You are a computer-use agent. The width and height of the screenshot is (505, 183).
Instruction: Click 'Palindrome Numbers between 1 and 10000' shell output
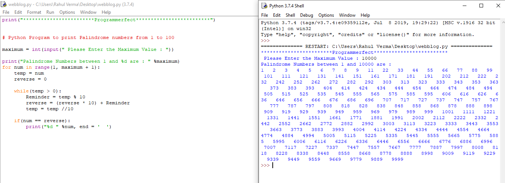326,64
